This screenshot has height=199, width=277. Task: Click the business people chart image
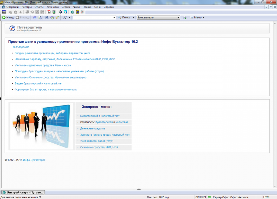[42, 126]
